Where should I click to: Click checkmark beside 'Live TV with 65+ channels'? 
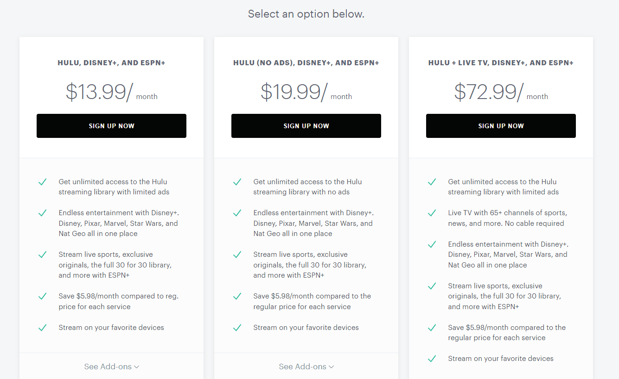[x=432, y=213]
